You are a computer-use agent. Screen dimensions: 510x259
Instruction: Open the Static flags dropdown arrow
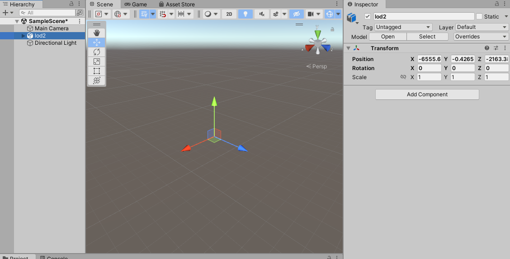click(x=506, y=17)
